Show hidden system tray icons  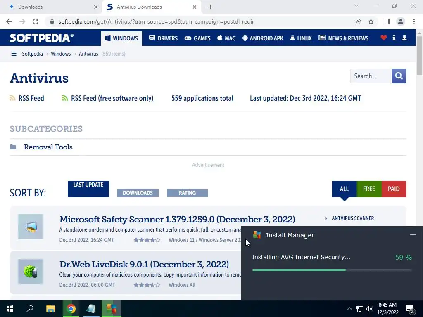[x=349, y=309]
